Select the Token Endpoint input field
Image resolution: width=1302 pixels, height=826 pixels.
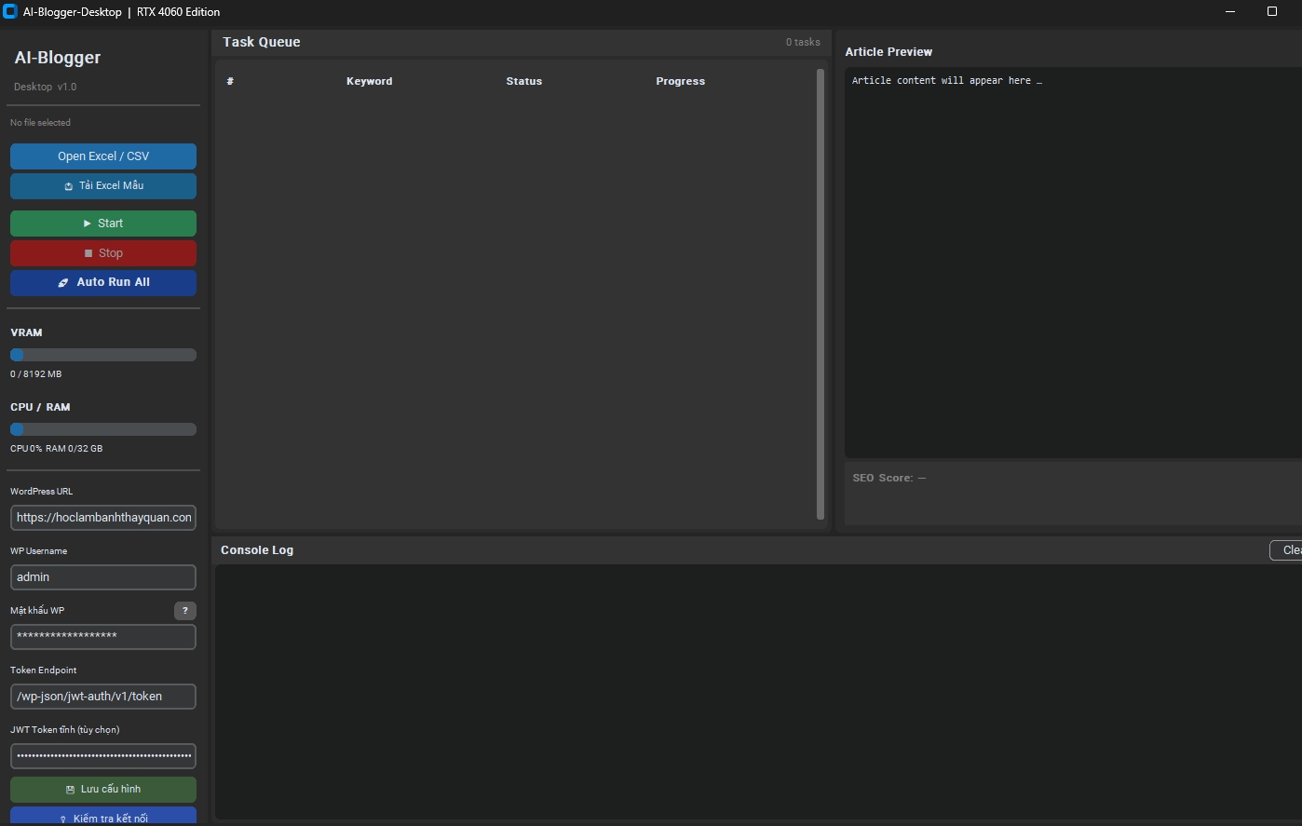[x=103, y=697]
